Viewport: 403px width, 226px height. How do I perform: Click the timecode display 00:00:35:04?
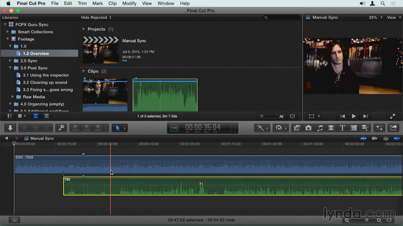[203, 127]
